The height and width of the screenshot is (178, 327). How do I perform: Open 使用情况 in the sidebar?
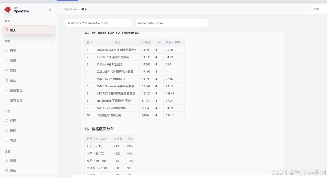(x=29, y=90)
